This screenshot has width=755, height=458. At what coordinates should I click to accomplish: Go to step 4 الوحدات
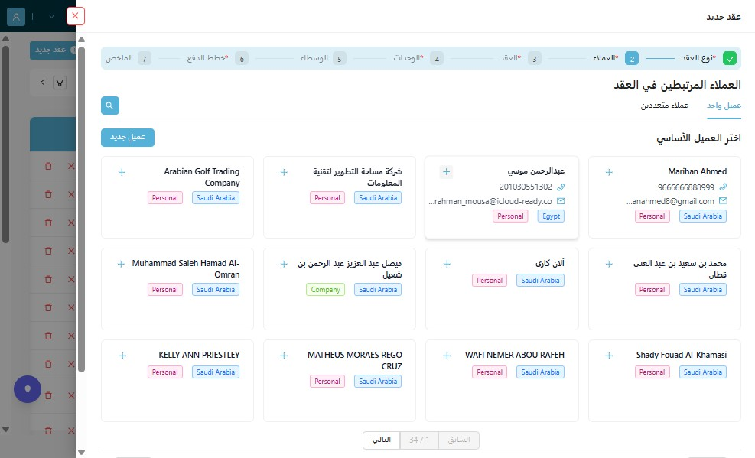click(x=418, y=58)
